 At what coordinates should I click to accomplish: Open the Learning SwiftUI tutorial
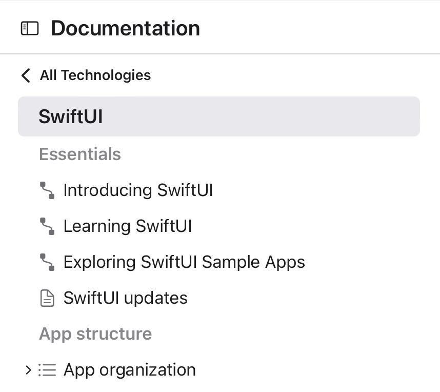point(127,226)
